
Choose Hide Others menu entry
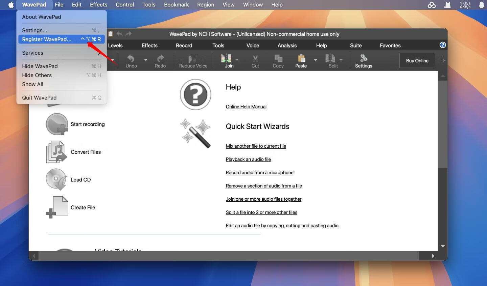[x=62, y=75]
